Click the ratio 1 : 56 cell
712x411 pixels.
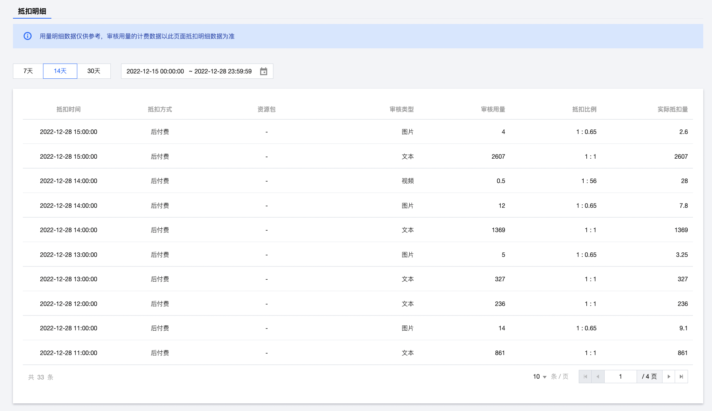pyautogui.click(x=589, y=181)
